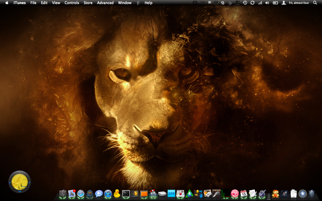322x201 pixels.
Task: Open the Window menu
Action: coord(125,3)
